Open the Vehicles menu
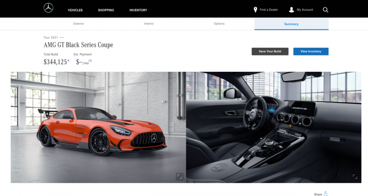The width and height of the screenshot is (368, 196). coord(75,10)
